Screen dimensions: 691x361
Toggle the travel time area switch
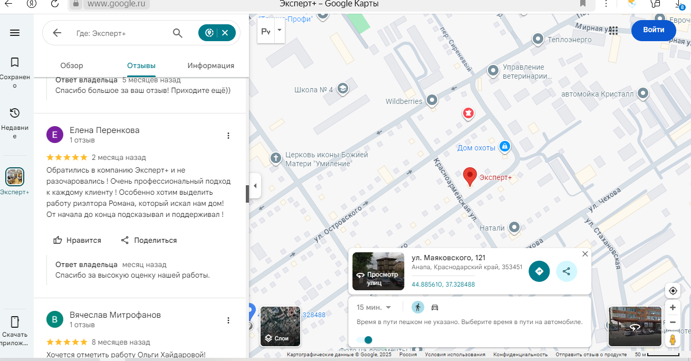point(364,340)
